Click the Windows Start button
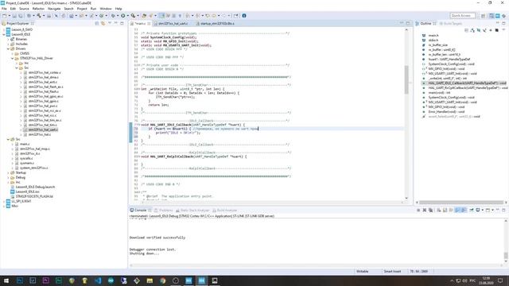Screen dimensions: 509x286 (6, 280)
